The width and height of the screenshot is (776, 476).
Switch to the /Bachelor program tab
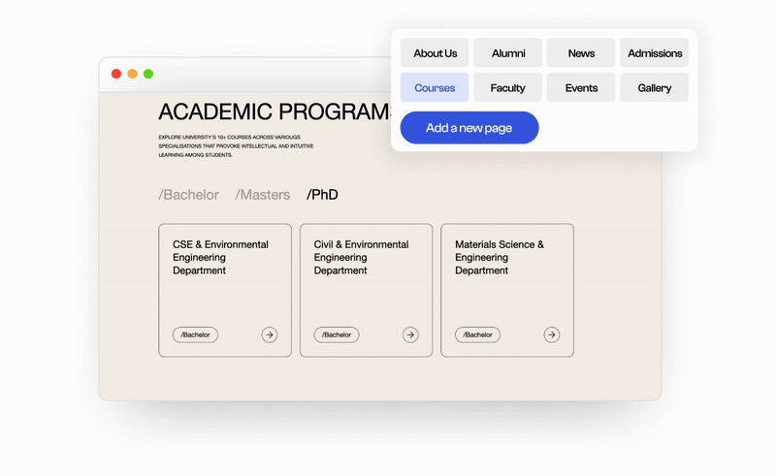(x=188, y=195)
